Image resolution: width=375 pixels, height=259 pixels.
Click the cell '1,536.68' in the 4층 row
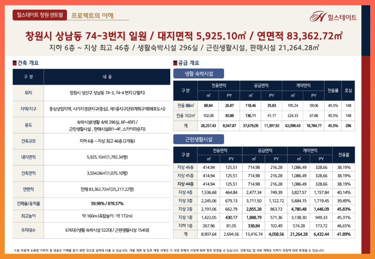point(209,192)
